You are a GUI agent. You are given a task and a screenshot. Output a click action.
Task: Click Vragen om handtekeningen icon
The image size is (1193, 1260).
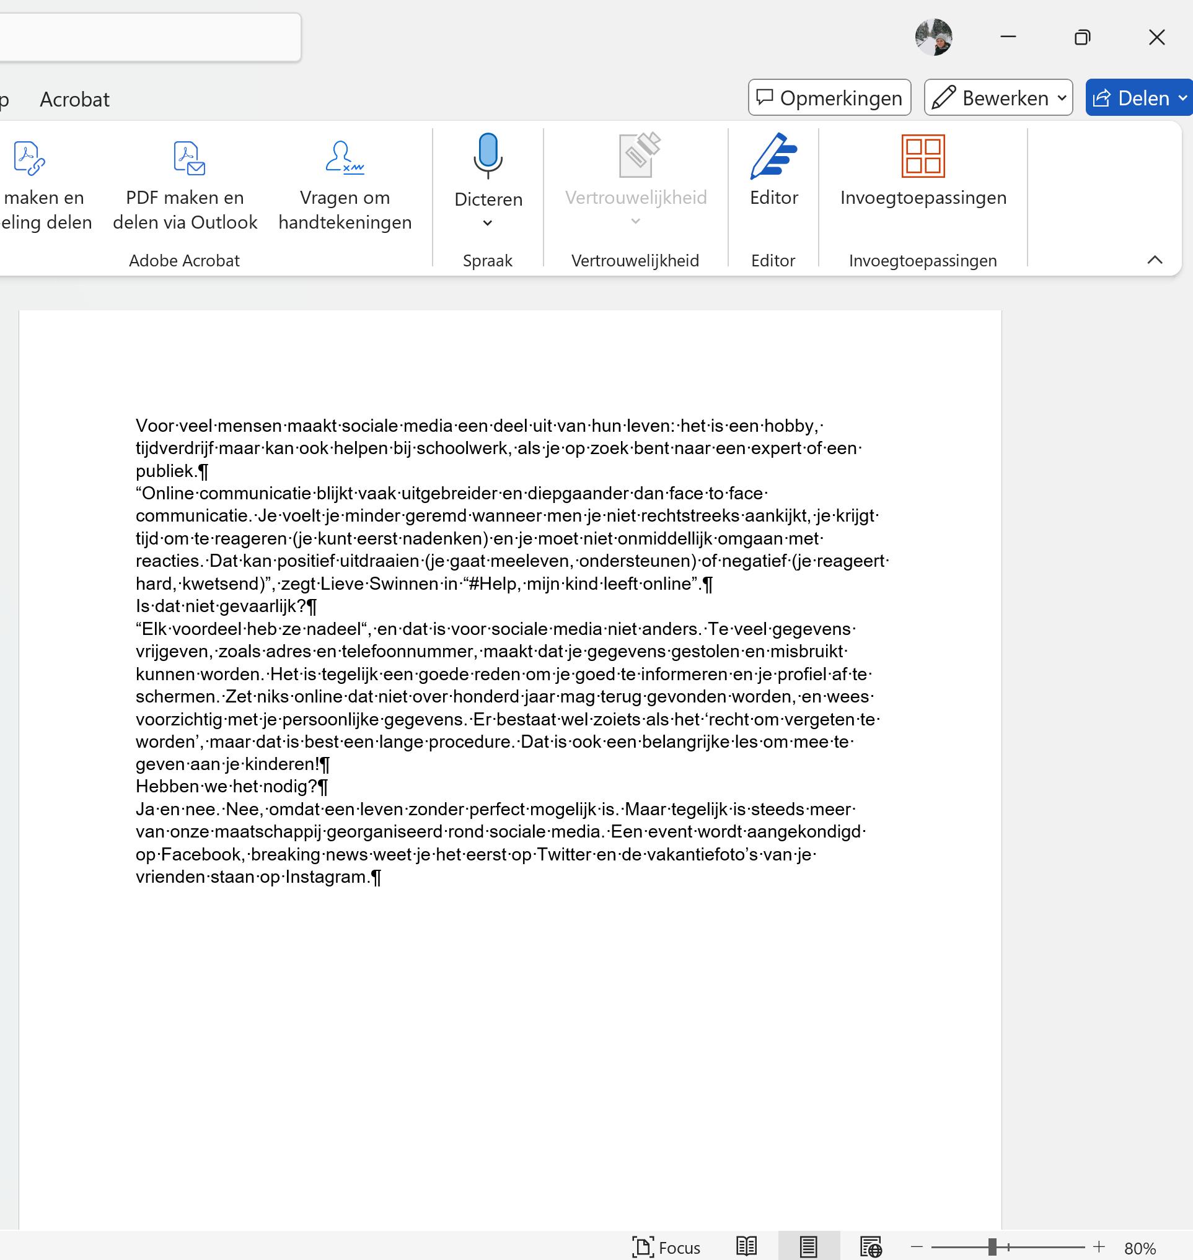[x=345, y=159]
